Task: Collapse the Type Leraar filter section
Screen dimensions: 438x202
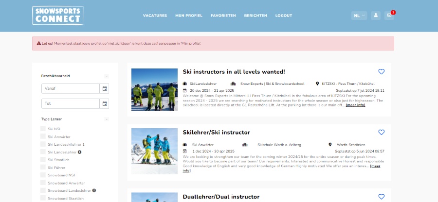Action: [x=107, y=119]
